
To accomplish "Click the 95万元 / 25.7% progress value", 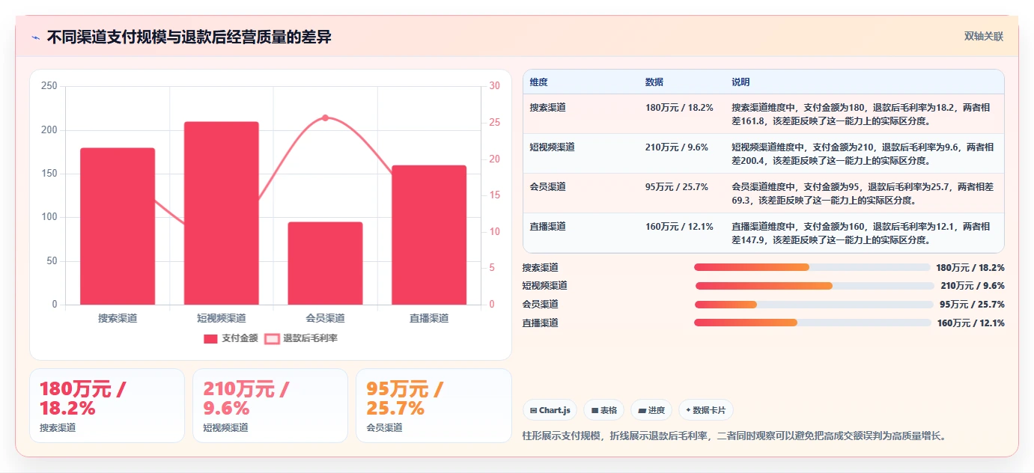I will coord(972,305).
